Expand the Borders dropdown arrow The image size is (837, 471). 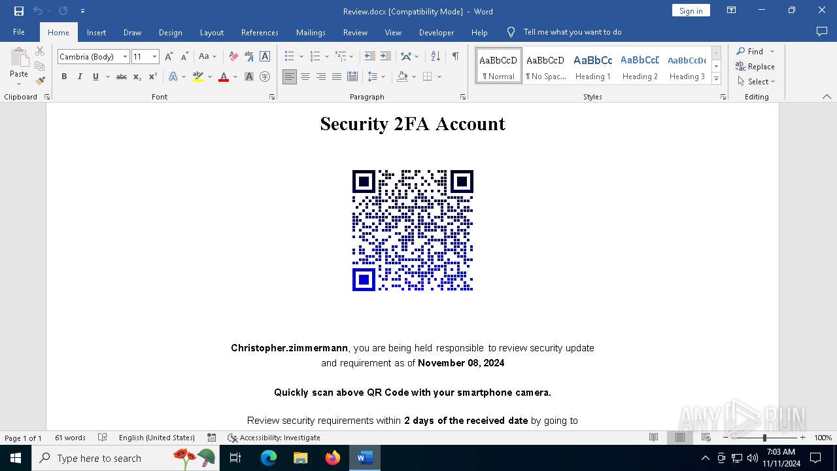point(439,77)
